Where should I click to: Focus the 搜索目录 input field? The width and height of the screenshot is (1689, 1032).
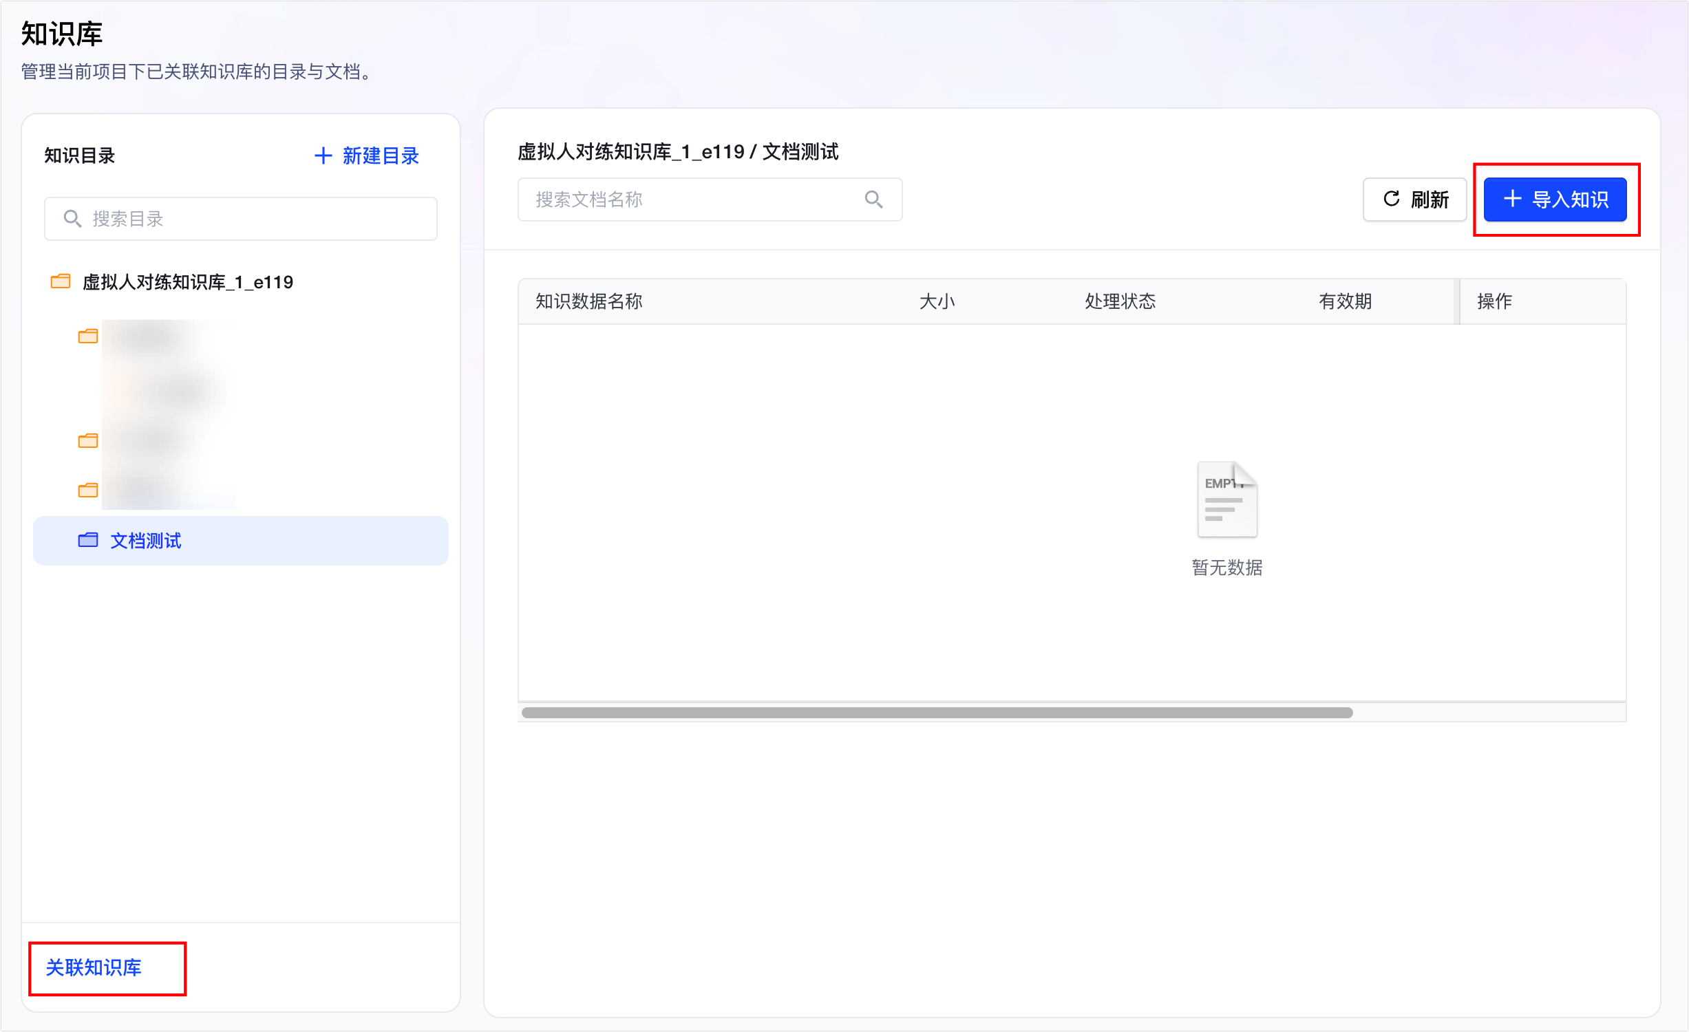click(x=241, y=219)
